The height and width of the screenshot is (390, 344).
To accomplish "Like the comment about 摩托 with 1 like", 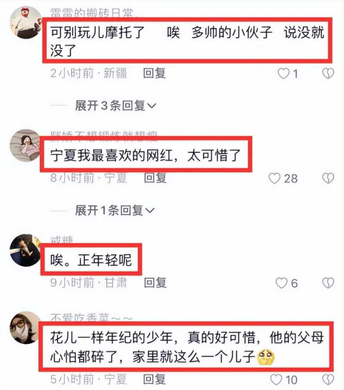I will tap(283, 74).
